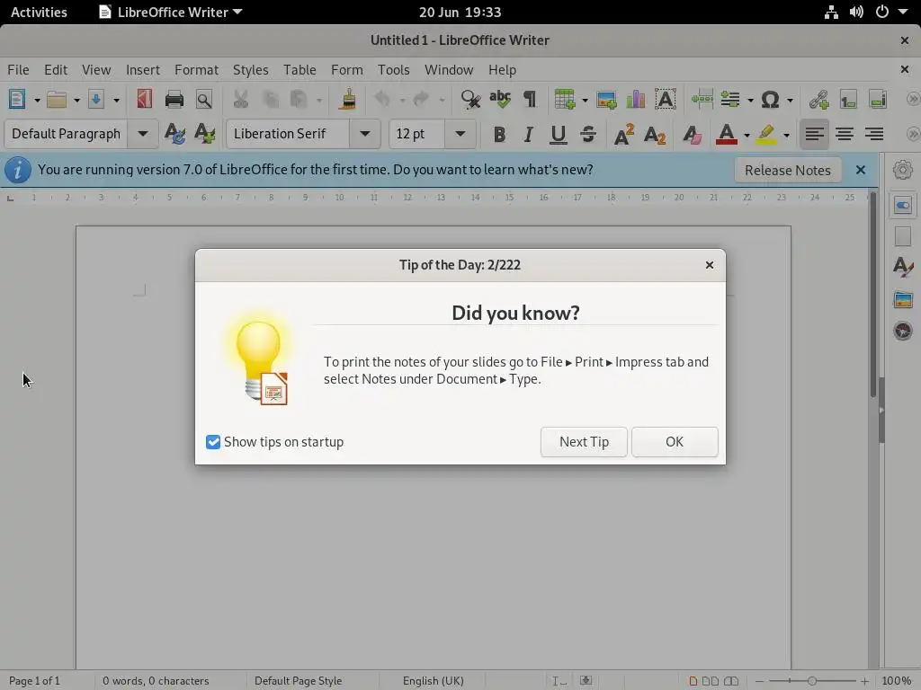Click the Strikethrough icon

click(x=588, y=135)
